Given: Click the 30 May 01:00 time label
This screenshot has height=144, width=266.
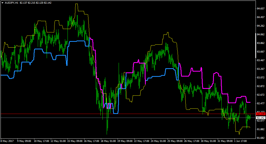Looking at the screenshot, I should pyautogui.click(x=208, y=141).
